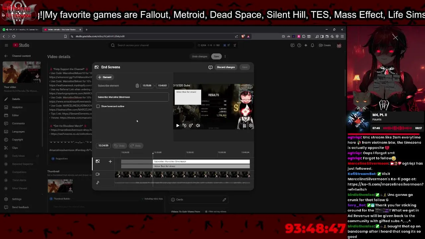Click the browser reload button
Viewport: 425px width, 239px height.
click(x=14, y=36)
